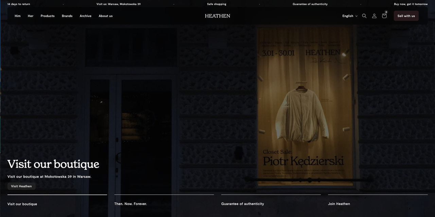Click the Sell with us button

tap(406, 16)
